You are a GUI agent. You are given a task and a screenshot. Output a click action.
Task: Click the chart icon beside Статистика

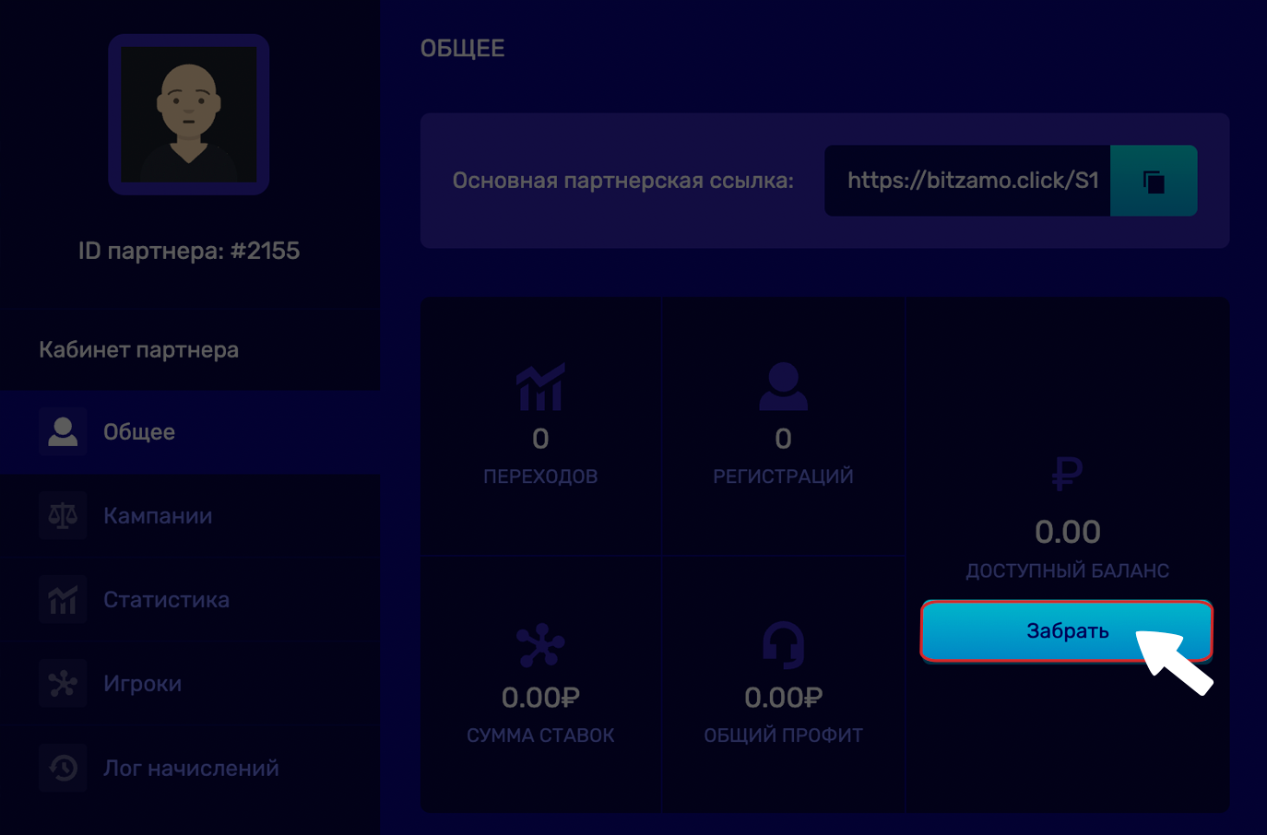pyautogui.click(x=63, y=600)
